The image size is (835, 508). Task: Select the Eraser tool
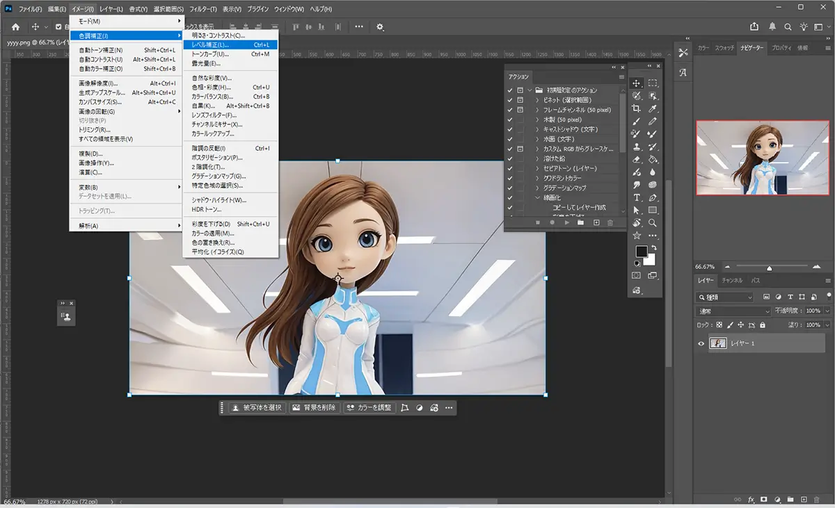[x=636, y=159]
